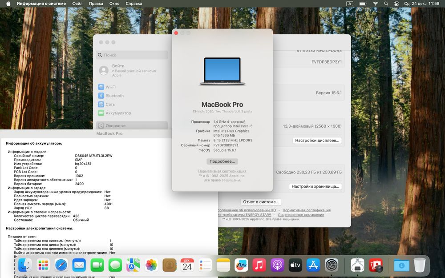Screen dimensions: 445x278
Task: Open Нормативная сертификация link in About window
Action: point(222,171)
